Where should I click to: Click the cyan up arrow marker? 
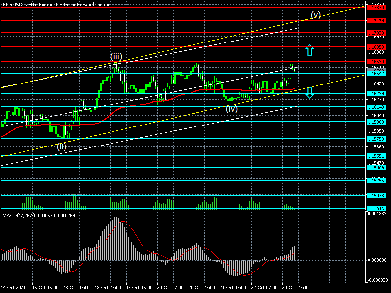pos(309,50)
